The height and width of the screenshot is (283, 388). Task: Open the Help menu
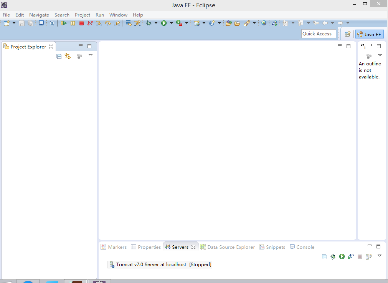tap(138, 15)
